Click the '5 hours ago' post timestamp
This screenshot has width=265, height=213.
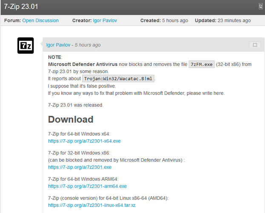coord(88,45)
